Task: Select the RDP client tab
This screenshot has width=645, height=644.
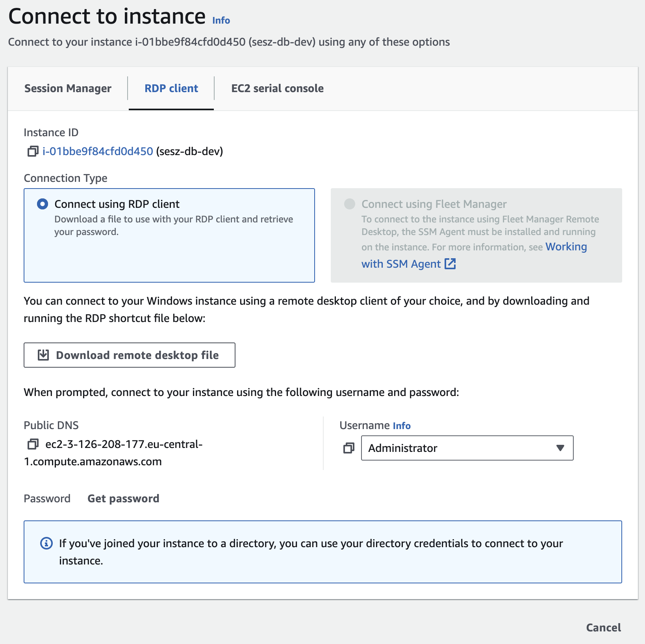Action: (x=171, y=88)
